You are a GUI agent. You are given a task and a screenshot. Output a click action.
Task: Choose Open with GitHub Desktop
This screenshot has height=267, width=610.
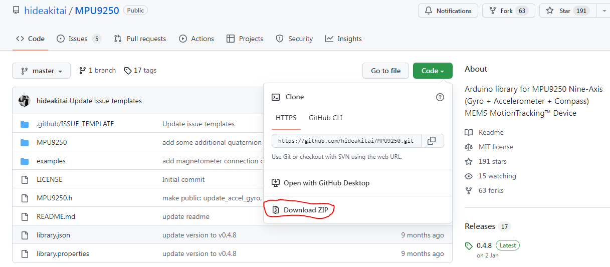pos(326,183)
